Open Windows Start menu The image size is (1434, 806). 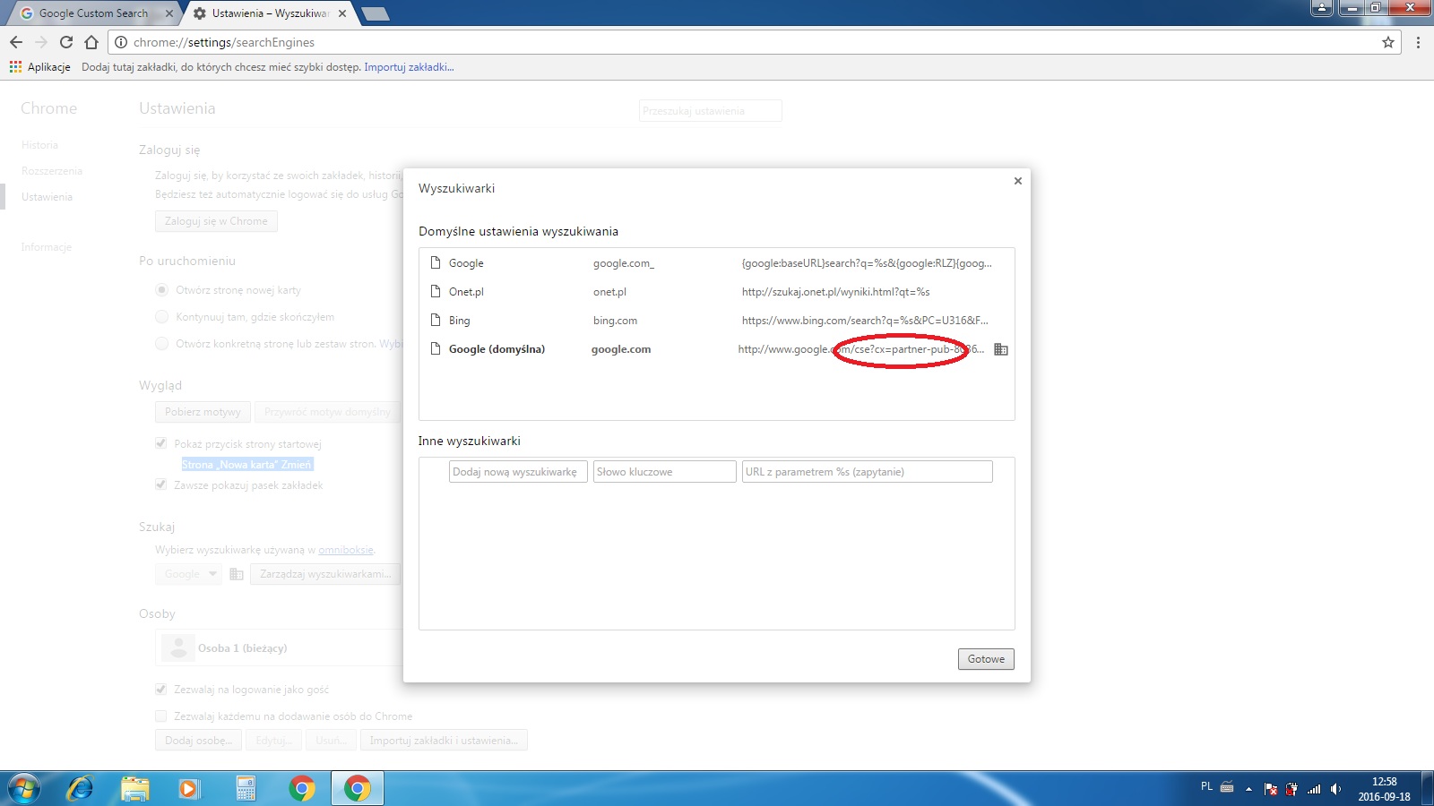24,788
